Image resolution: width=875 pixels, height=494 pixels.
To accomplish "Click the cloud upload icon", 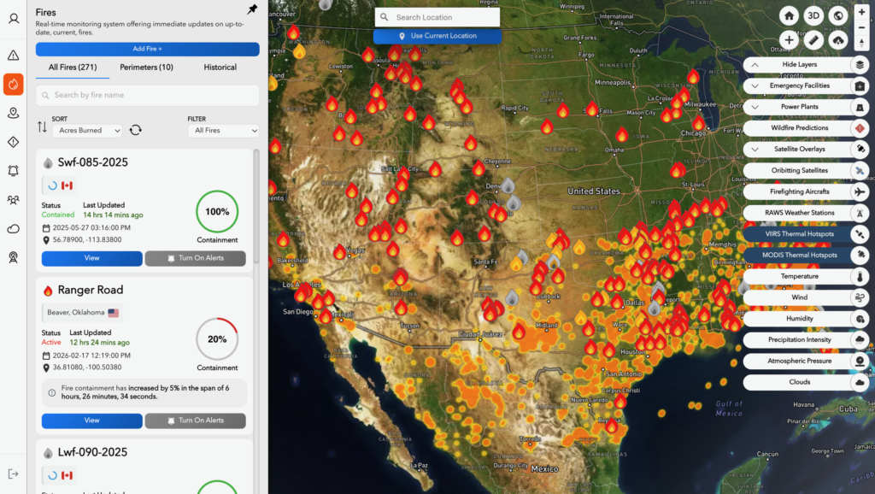I will pyautogui.click(x=837, y=40).
